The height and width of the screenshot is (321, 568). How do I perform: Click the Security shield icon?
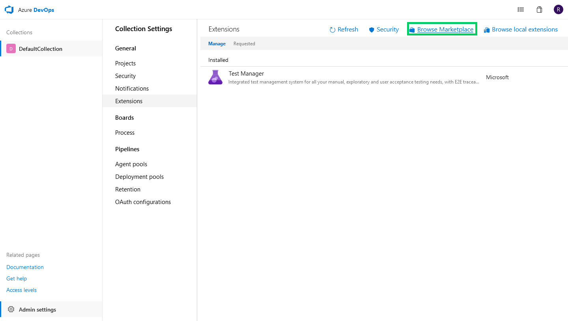tap(371, 30)
